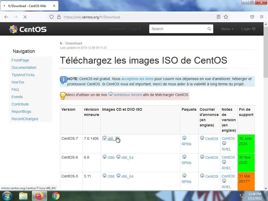The image size is (268, 201).
Task: Open CentOS release notes for CentOS-5
Action: pyautogui.click(x=228, y=176)
